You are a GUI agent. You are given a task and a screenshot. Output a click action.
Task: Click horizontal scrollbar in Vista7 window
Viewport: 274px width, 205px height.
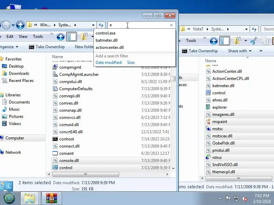point(239,178)
